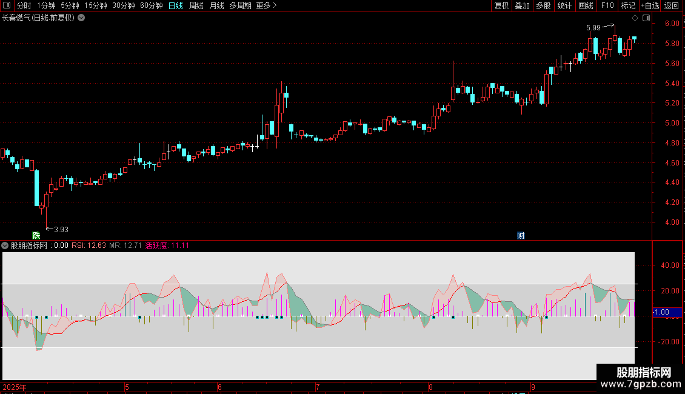Open the 多股 multi-stock view
The width and height of the screenshot is (685, 394).
click(544, 5)
